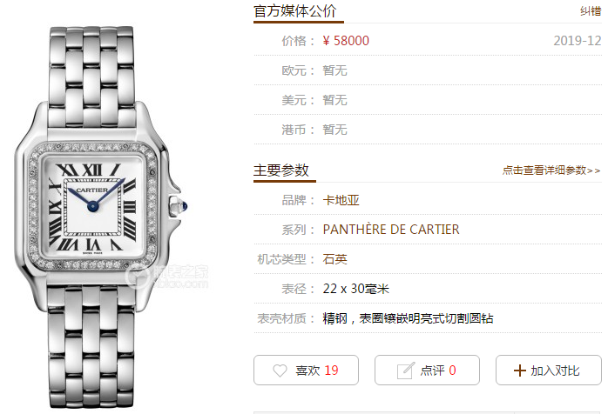The width and height of the screenshot is (608, 414).
Task: Open the 点评 0 review button
Action: click(427, 371)
